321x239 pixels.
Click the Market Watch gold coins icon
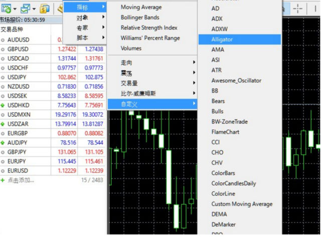[x=45, y=9]
